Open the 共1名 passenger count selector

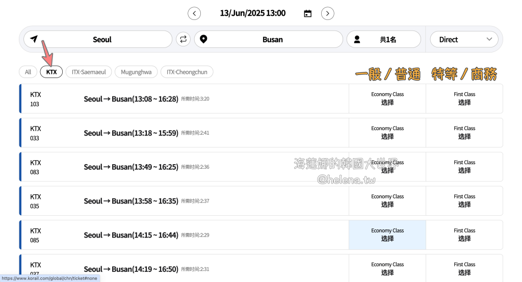pos(384,39)
